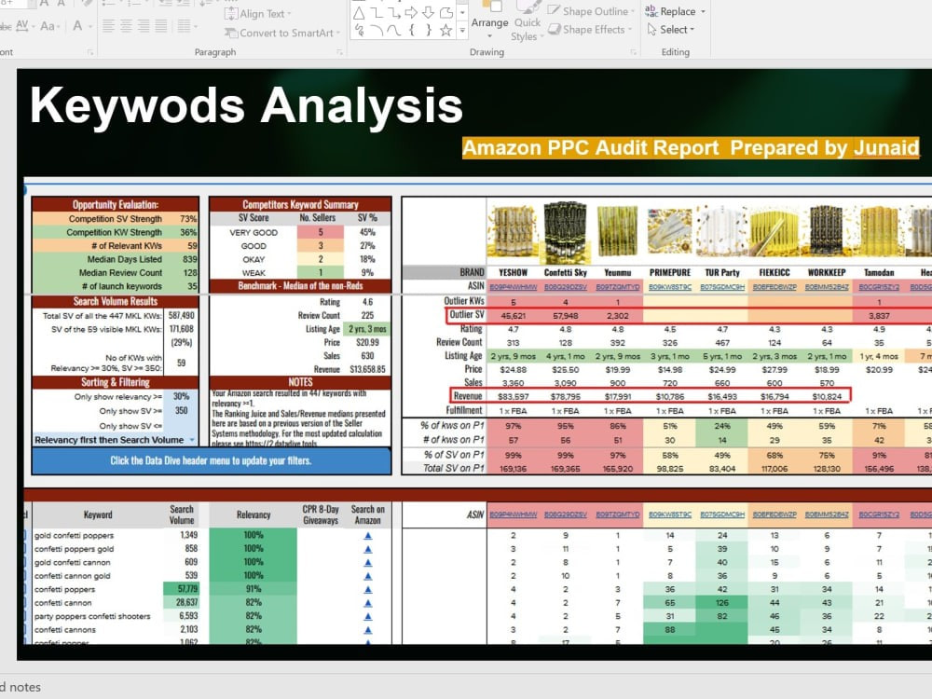Pick the elbow arrow connector shape
Screen dimensions: 932x699
pos(393,12)
